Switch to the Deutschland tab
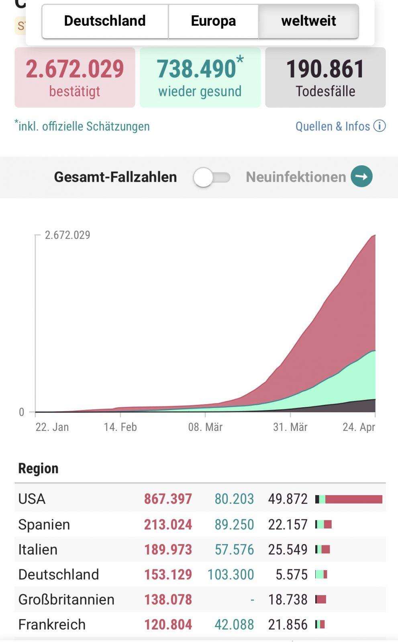 [x=105, y=21]
